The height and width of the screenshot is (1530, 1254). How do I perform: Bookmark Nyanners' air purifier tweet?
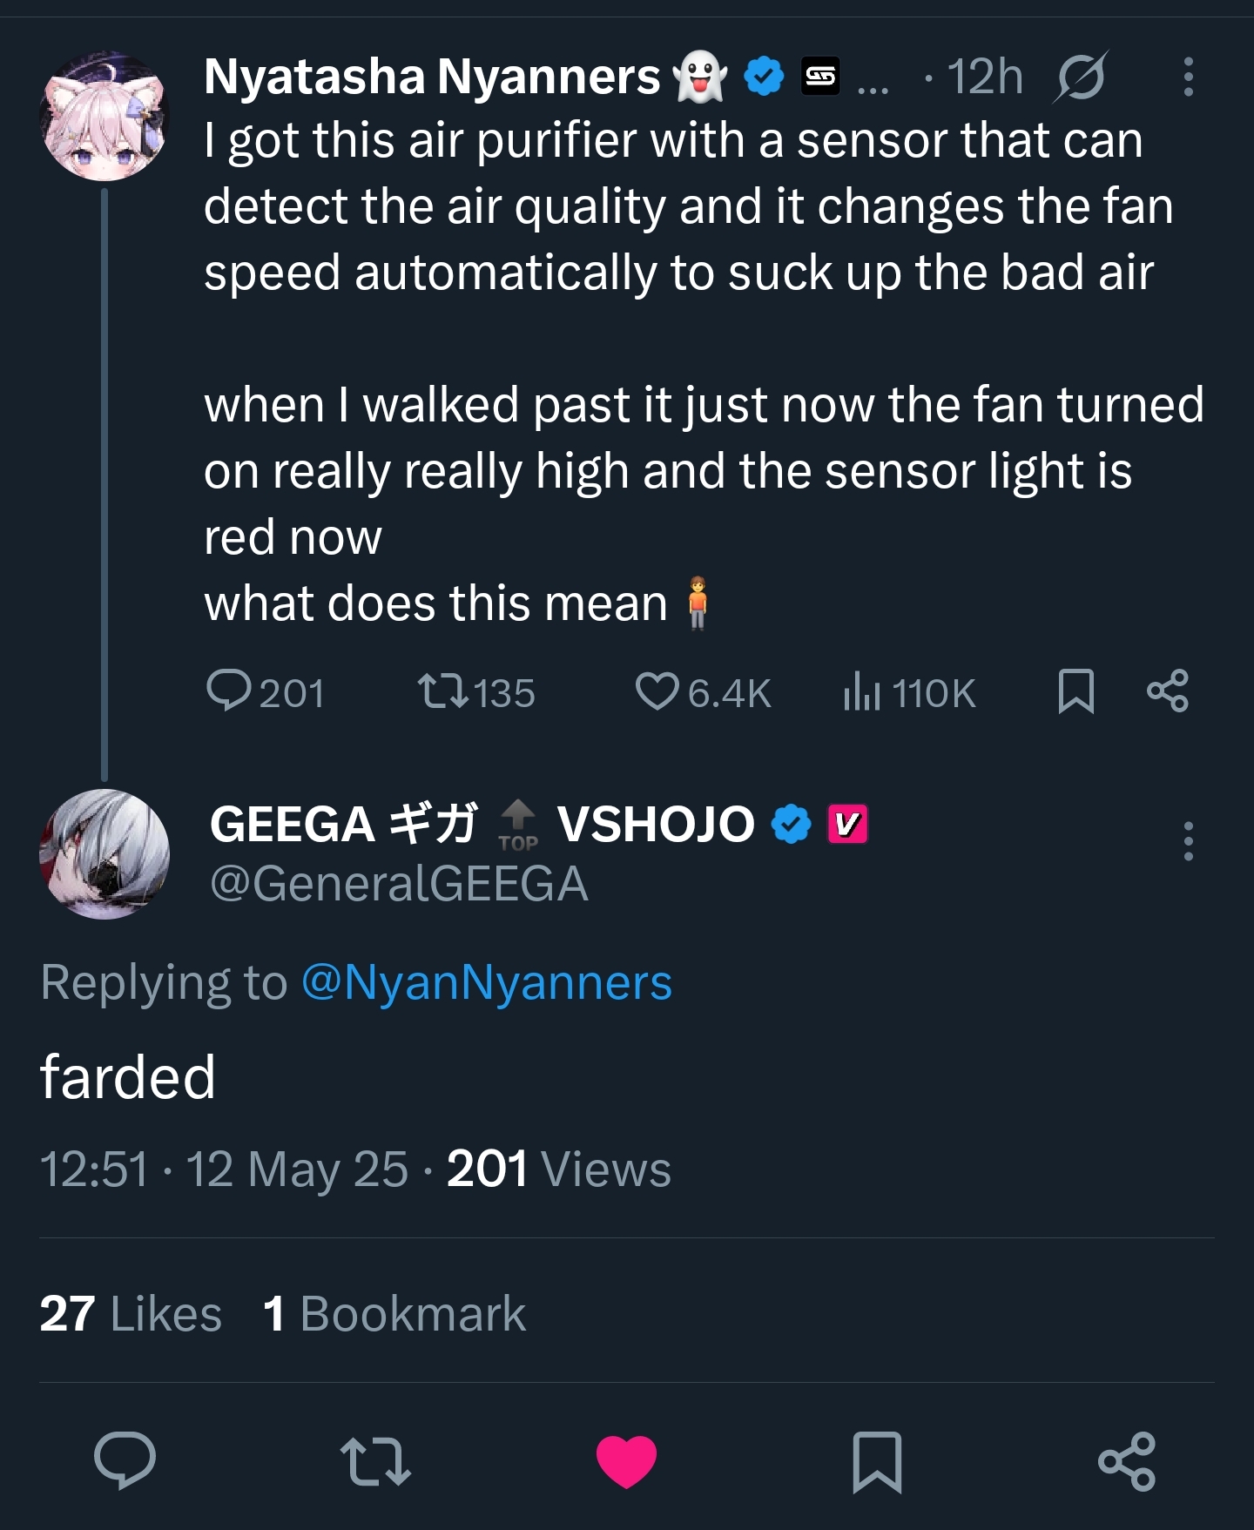pyautogui.click(x=1075, y=691)
